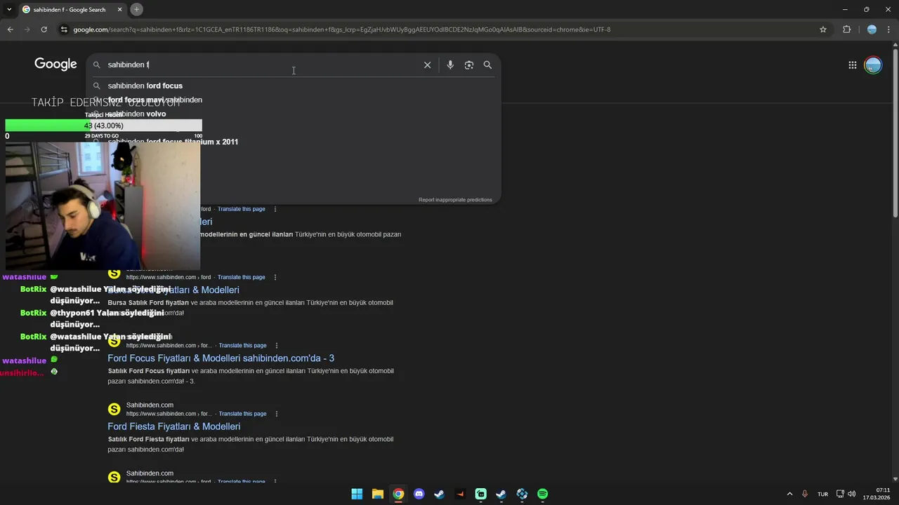The width and height of the screenshot is (899, 505).
Task: Open Spotify from the taskbar
Action: coord(543,494)
